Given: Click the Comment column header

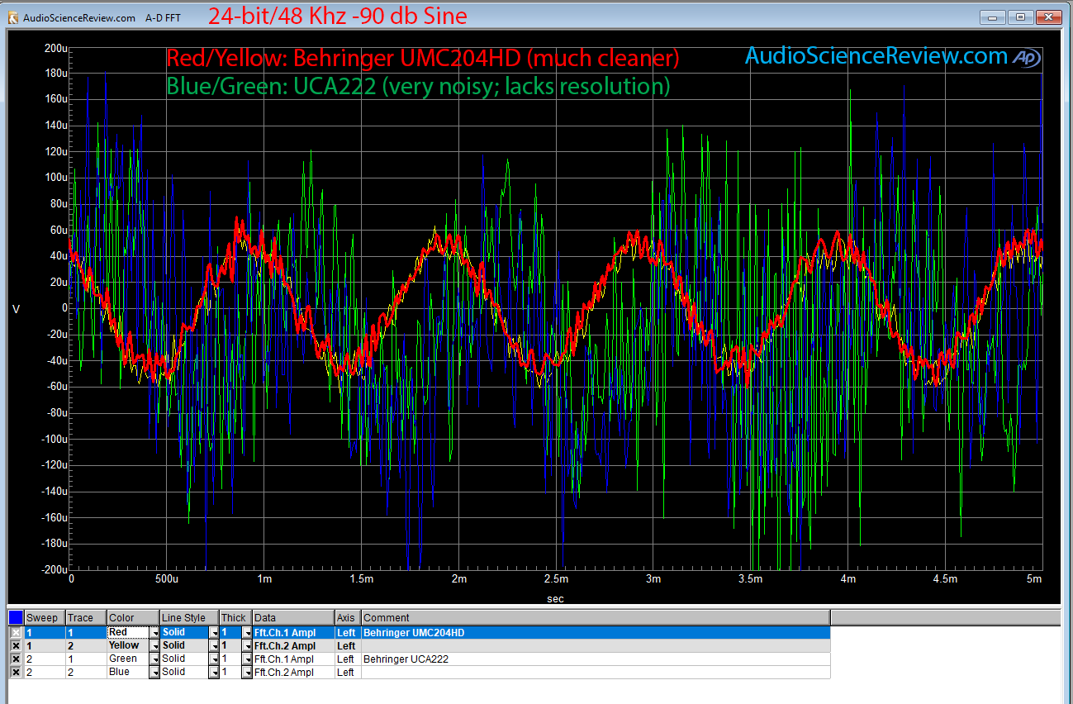Looking at the screenshot, I should 595,617.
